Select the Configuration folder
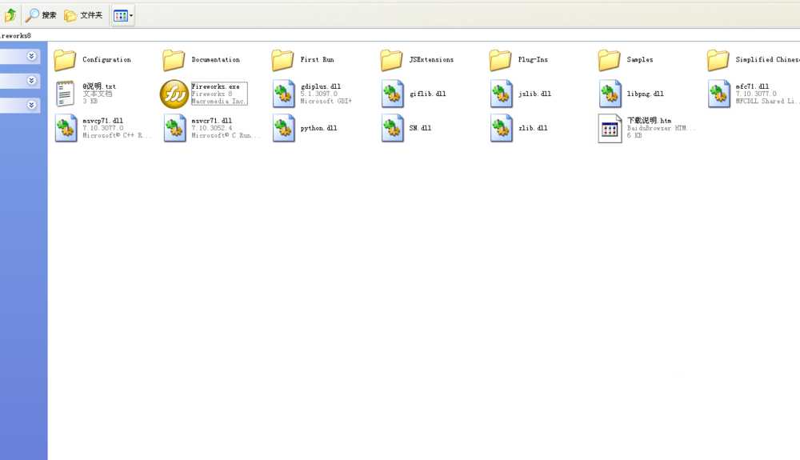Screen dimensions: 800x460 click(x=66, y=60)
